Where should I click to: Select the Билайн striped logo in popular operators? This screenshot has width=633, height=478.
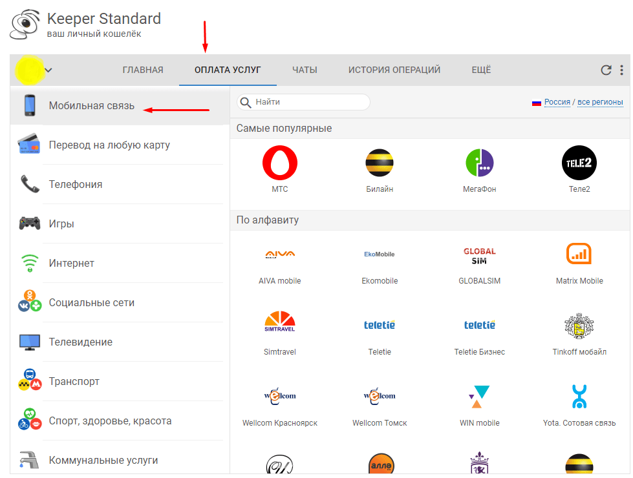[380, 163]
